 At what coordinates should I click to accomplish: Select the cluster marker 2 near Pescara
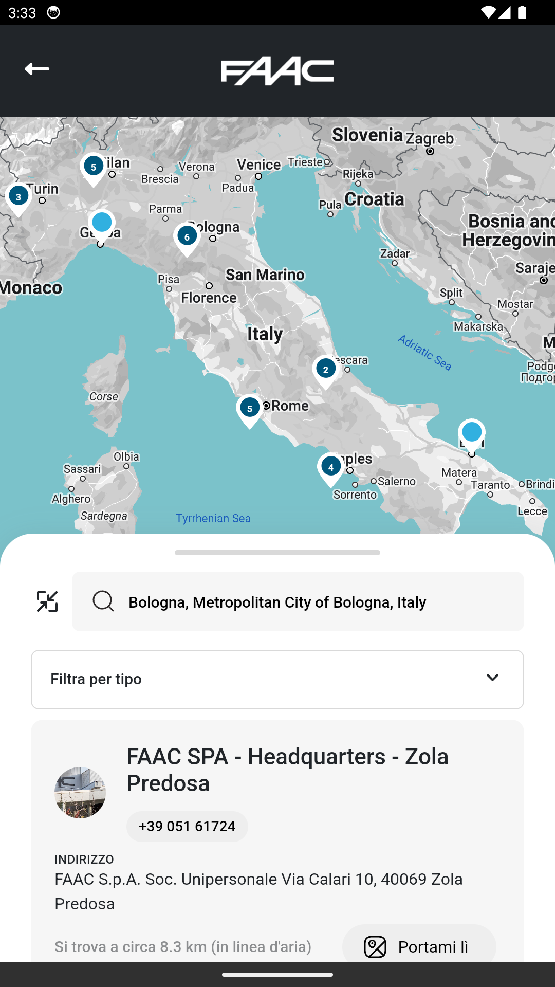click(x=326, y=370)
